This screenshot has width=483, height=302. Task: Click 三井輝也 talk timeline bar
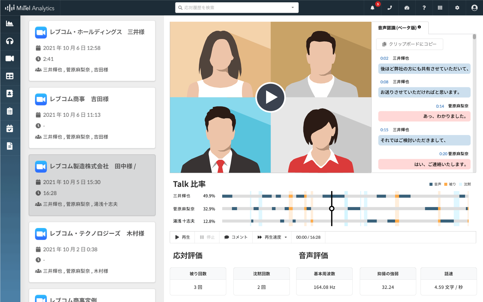pyautogui.click(x=345, y=196)
